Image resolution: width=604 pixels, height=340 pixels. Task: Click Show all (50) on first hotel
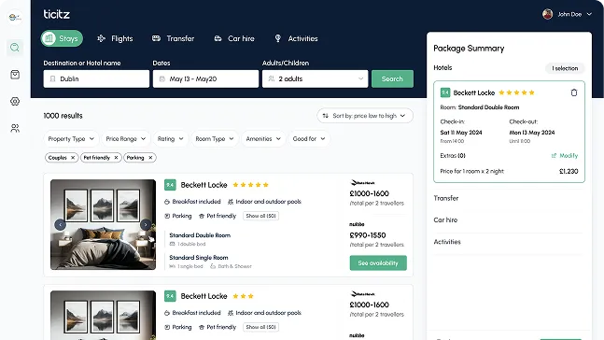tap(260, 216)
